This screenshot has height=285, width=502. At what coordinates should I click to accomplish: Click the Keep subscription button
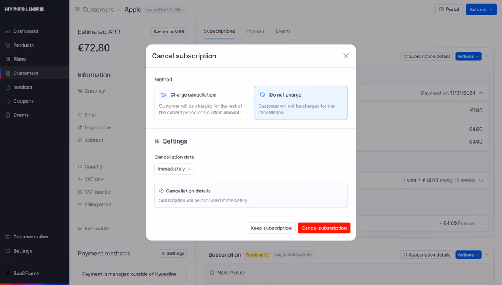pos(271,228)
